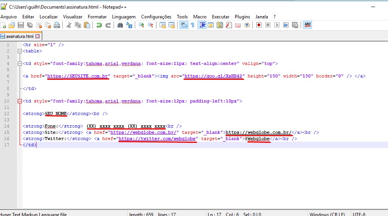Click Save Recorded Macro icon
The height and width of the screenshot is (216, 388).
(x=295, y=25)
